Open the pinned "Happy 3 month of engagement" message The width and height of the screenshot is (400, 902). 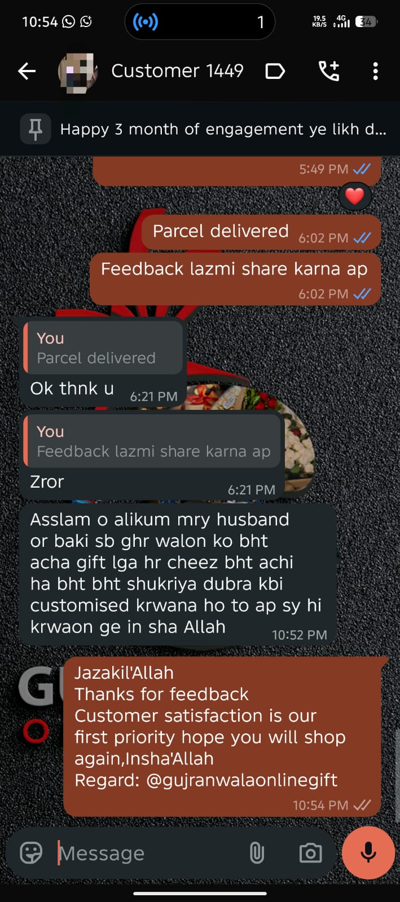[223, 129]
